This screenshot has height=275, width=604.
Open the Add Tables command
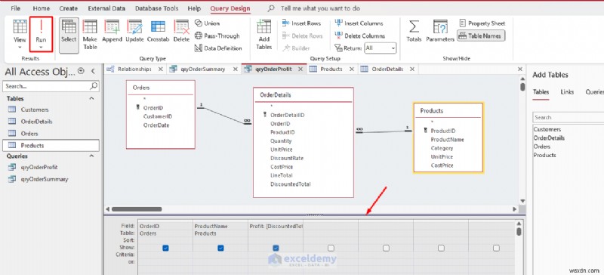pos(263,34)
